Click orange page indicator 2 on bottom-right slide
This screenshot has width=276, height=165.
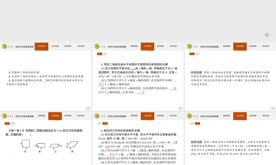coord(197,123)
